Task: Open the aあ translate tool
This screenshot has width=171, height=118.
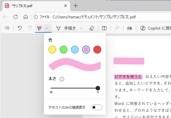Action: (x=130, y=28)
